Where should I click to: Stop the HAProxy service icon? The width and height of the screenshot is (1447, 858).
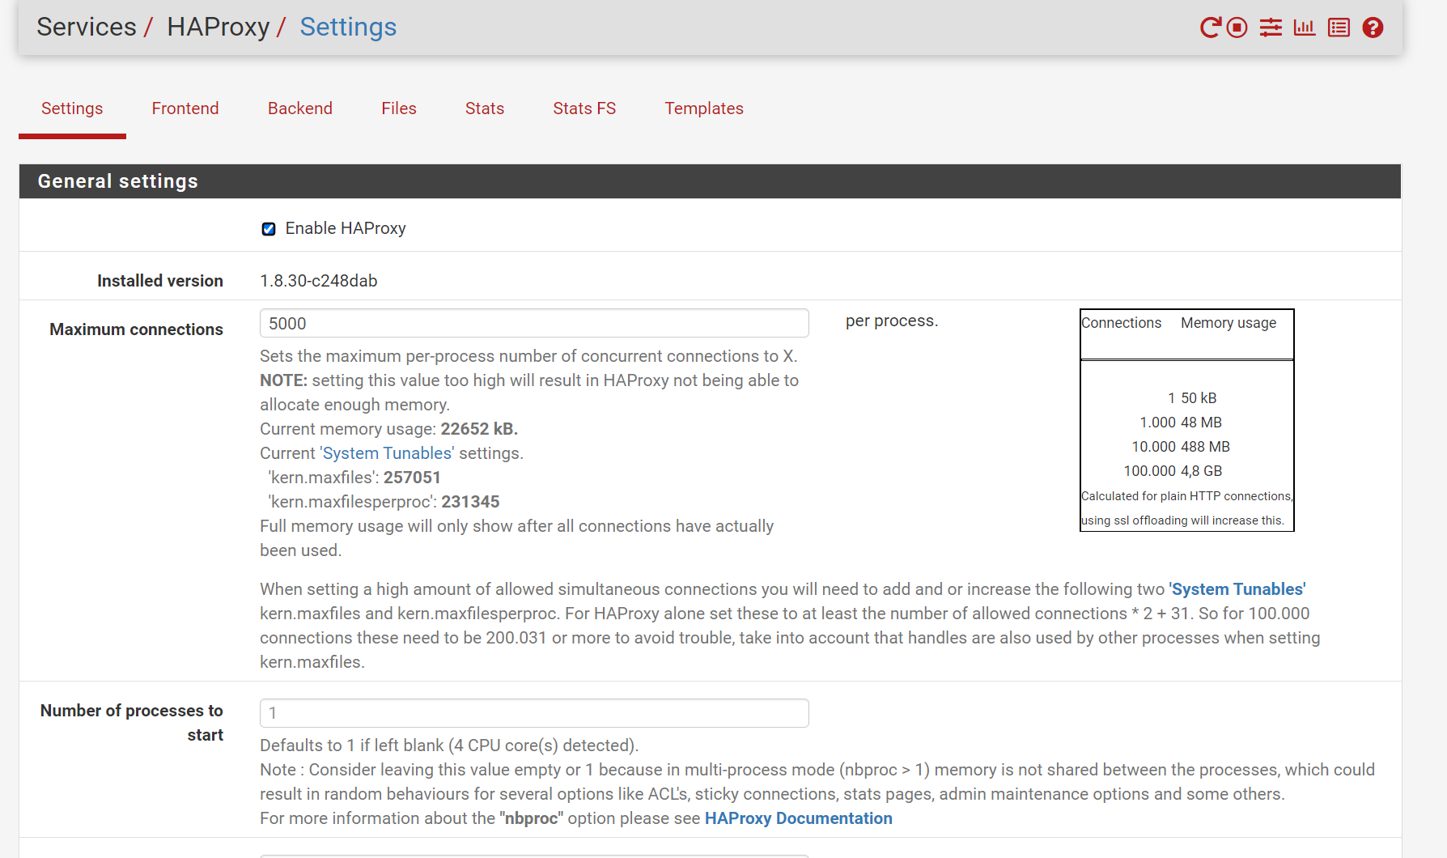tap(1237, 28)
